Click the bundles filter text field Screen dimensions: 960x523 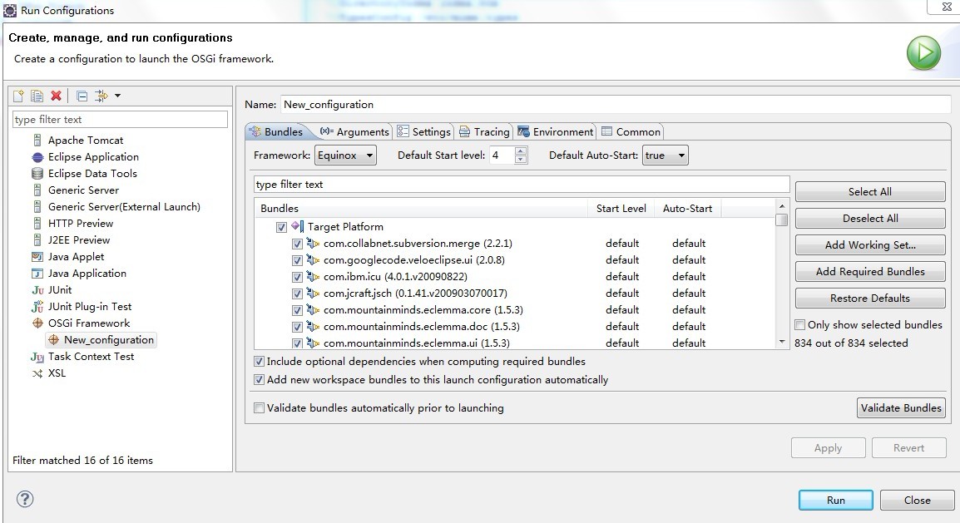[x=522, y=184]
